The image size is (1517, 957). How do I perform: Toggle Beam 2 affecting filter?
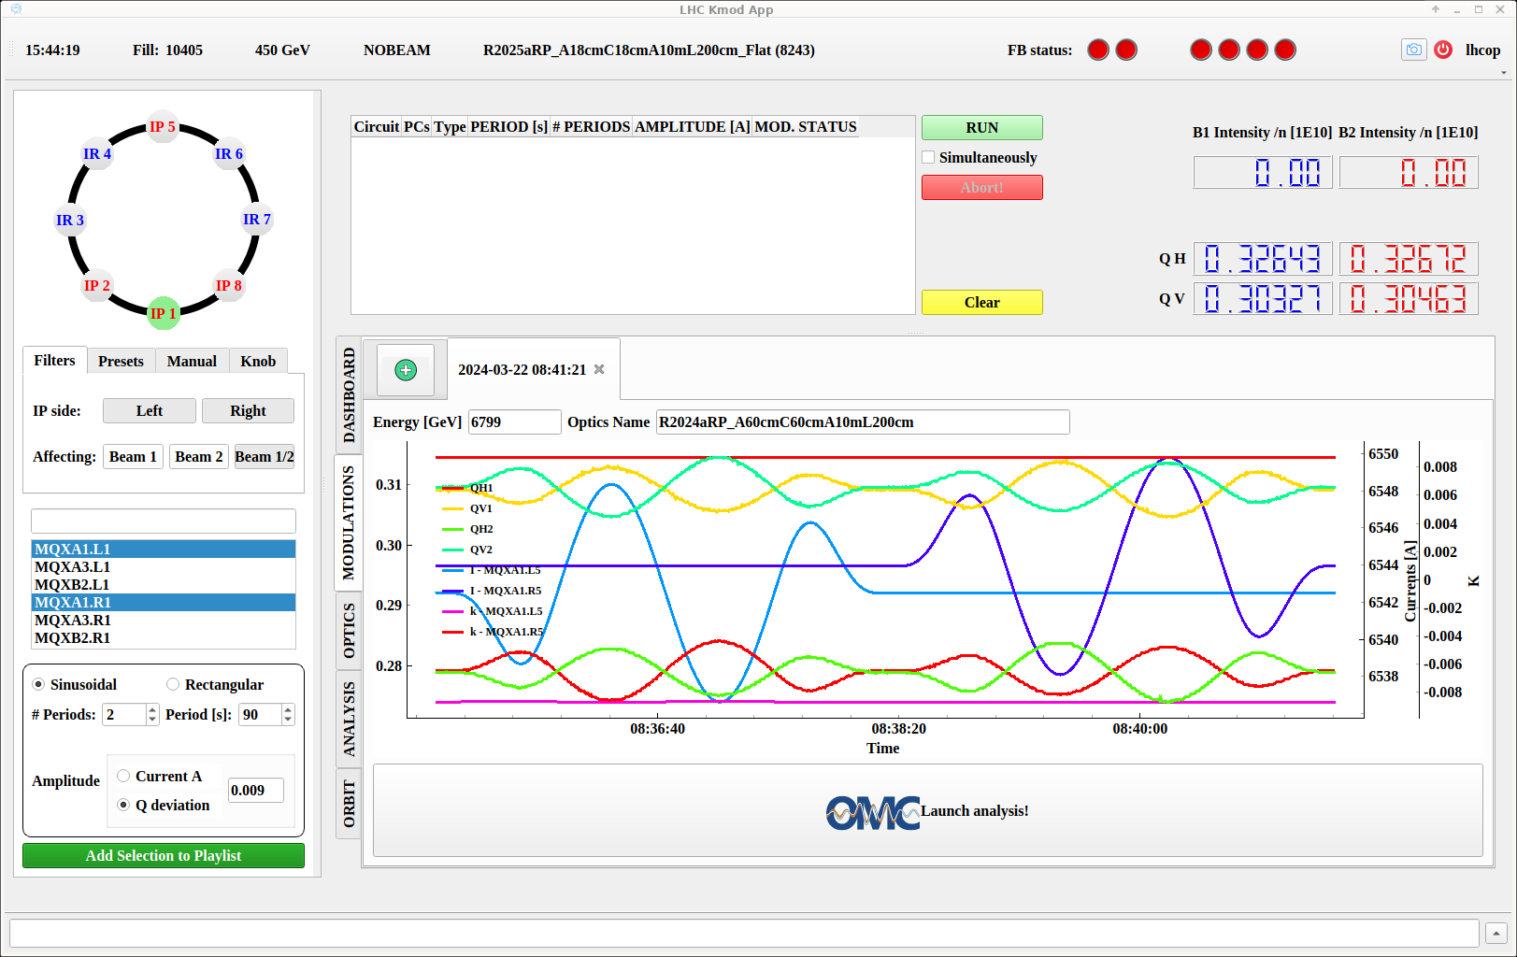[199, 456]
